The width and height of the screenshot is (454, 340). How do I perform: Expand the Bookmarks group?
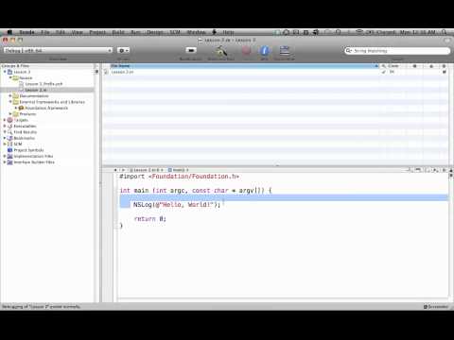5,138
